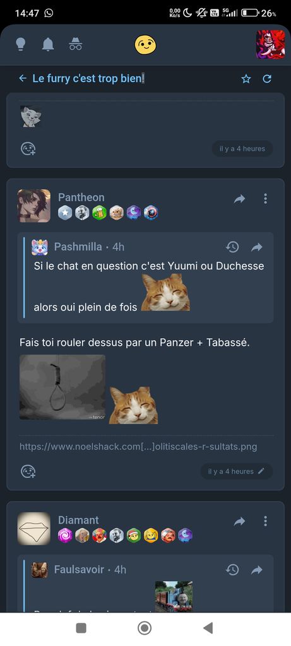This screenshot has width=291, height=646.
Task: Tap the lightbulb icon in top bar
Action: click(x=20, y=44)
